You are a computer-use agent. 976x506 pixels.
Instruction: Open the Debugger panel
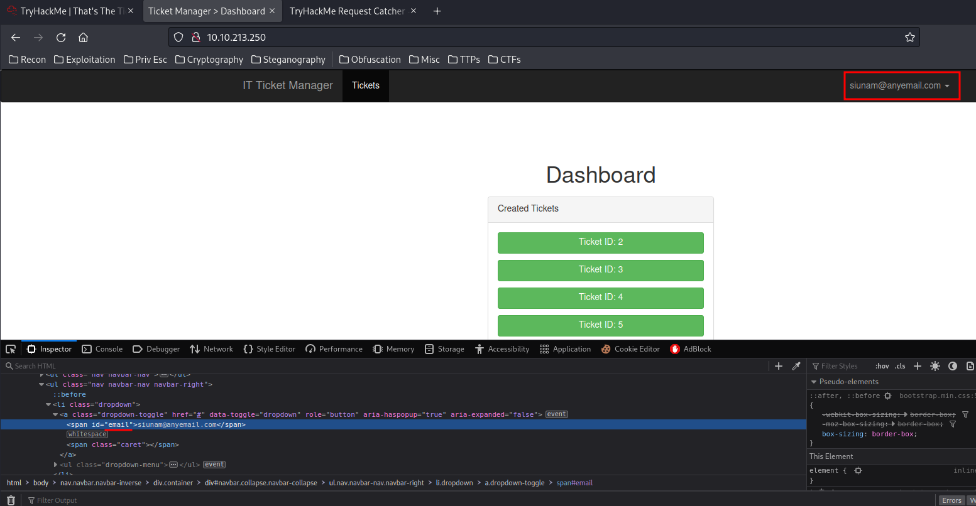[156, 349]
